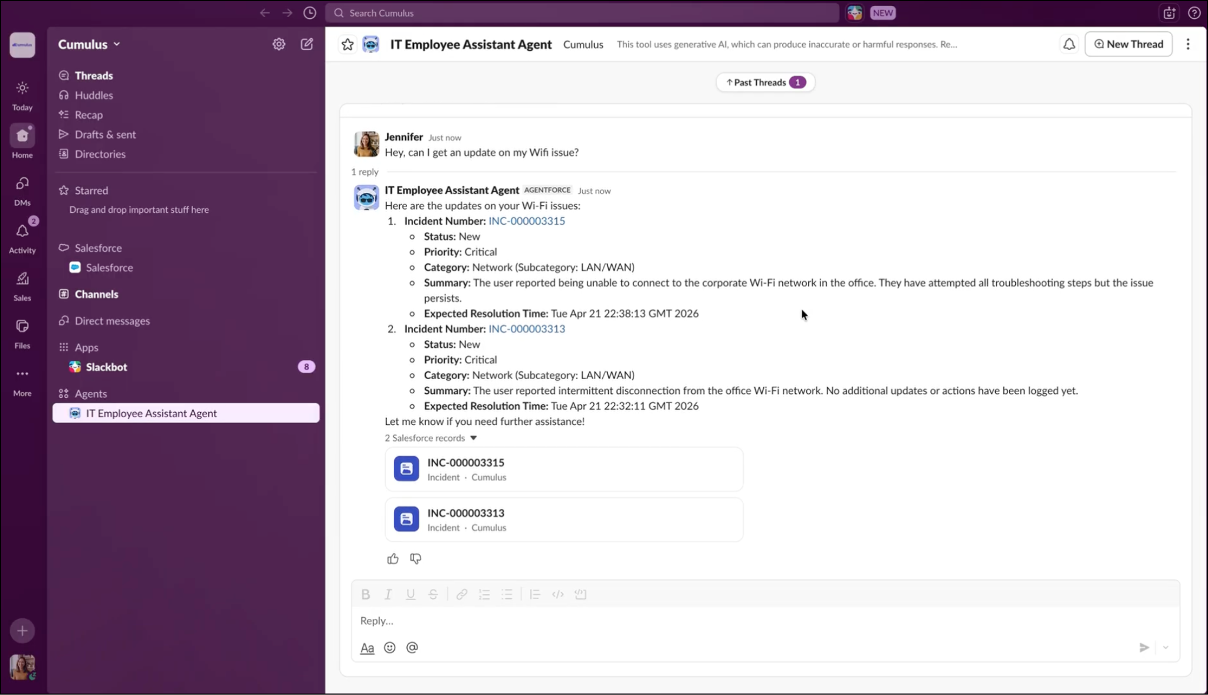Insert inline code formatting

coord(558,594)
